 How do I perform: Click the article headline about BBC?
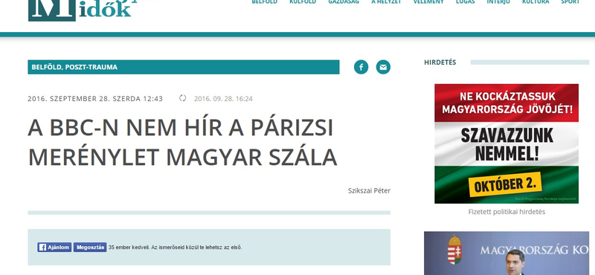pyautogui.click(x=182, y=143)
